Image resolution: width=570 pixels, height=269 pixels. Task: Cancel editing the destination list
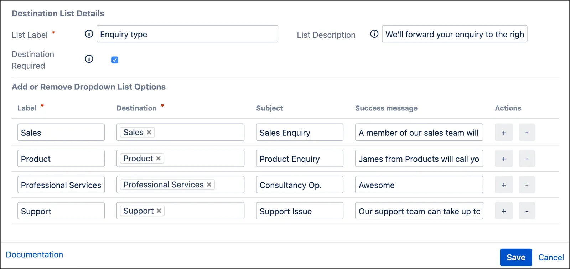(551, 257)
